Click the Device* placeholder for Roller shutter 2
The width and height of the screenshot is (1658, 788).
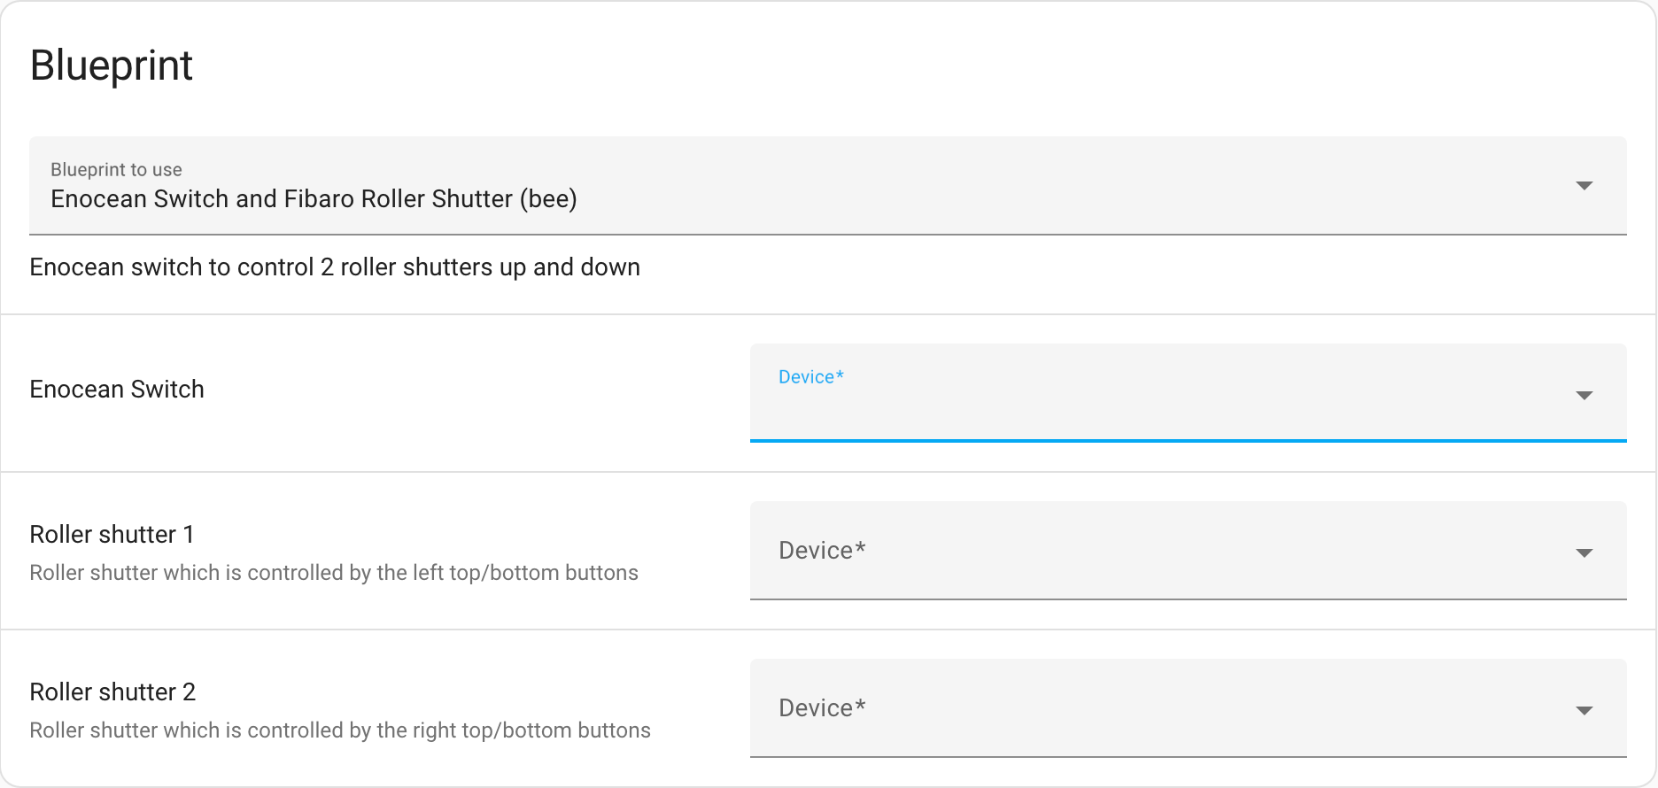click(x=822, y=708)
